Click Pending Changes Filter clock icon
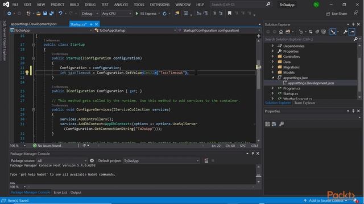364x204 pixels. pos(301,32)
